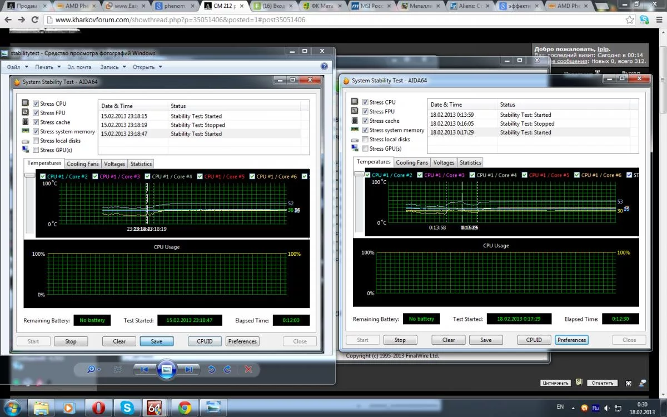Uncheck Stress CPU in right AIDA64 window
Image resolution: width=667 pixels, height=417 pixels.
(365, 102)
